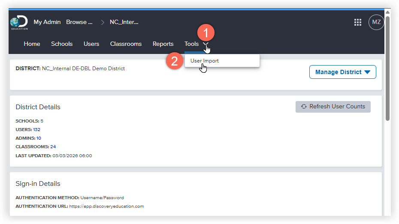Click the Sign-in Details heading
Viewport: 399px width, 224px height.
[38, 184]
